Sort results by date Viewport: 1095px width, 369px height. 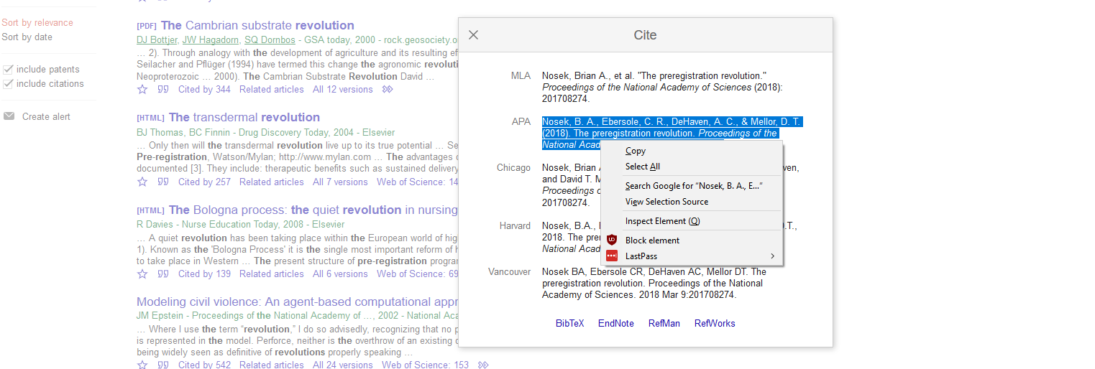click(27, 37)
